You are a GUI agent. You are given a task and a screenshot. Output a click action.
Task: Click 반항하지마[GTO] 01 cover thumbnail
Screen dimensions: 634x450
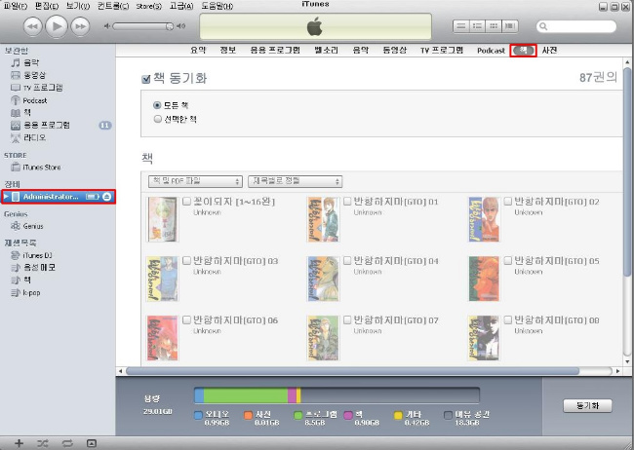coord(323,219)
